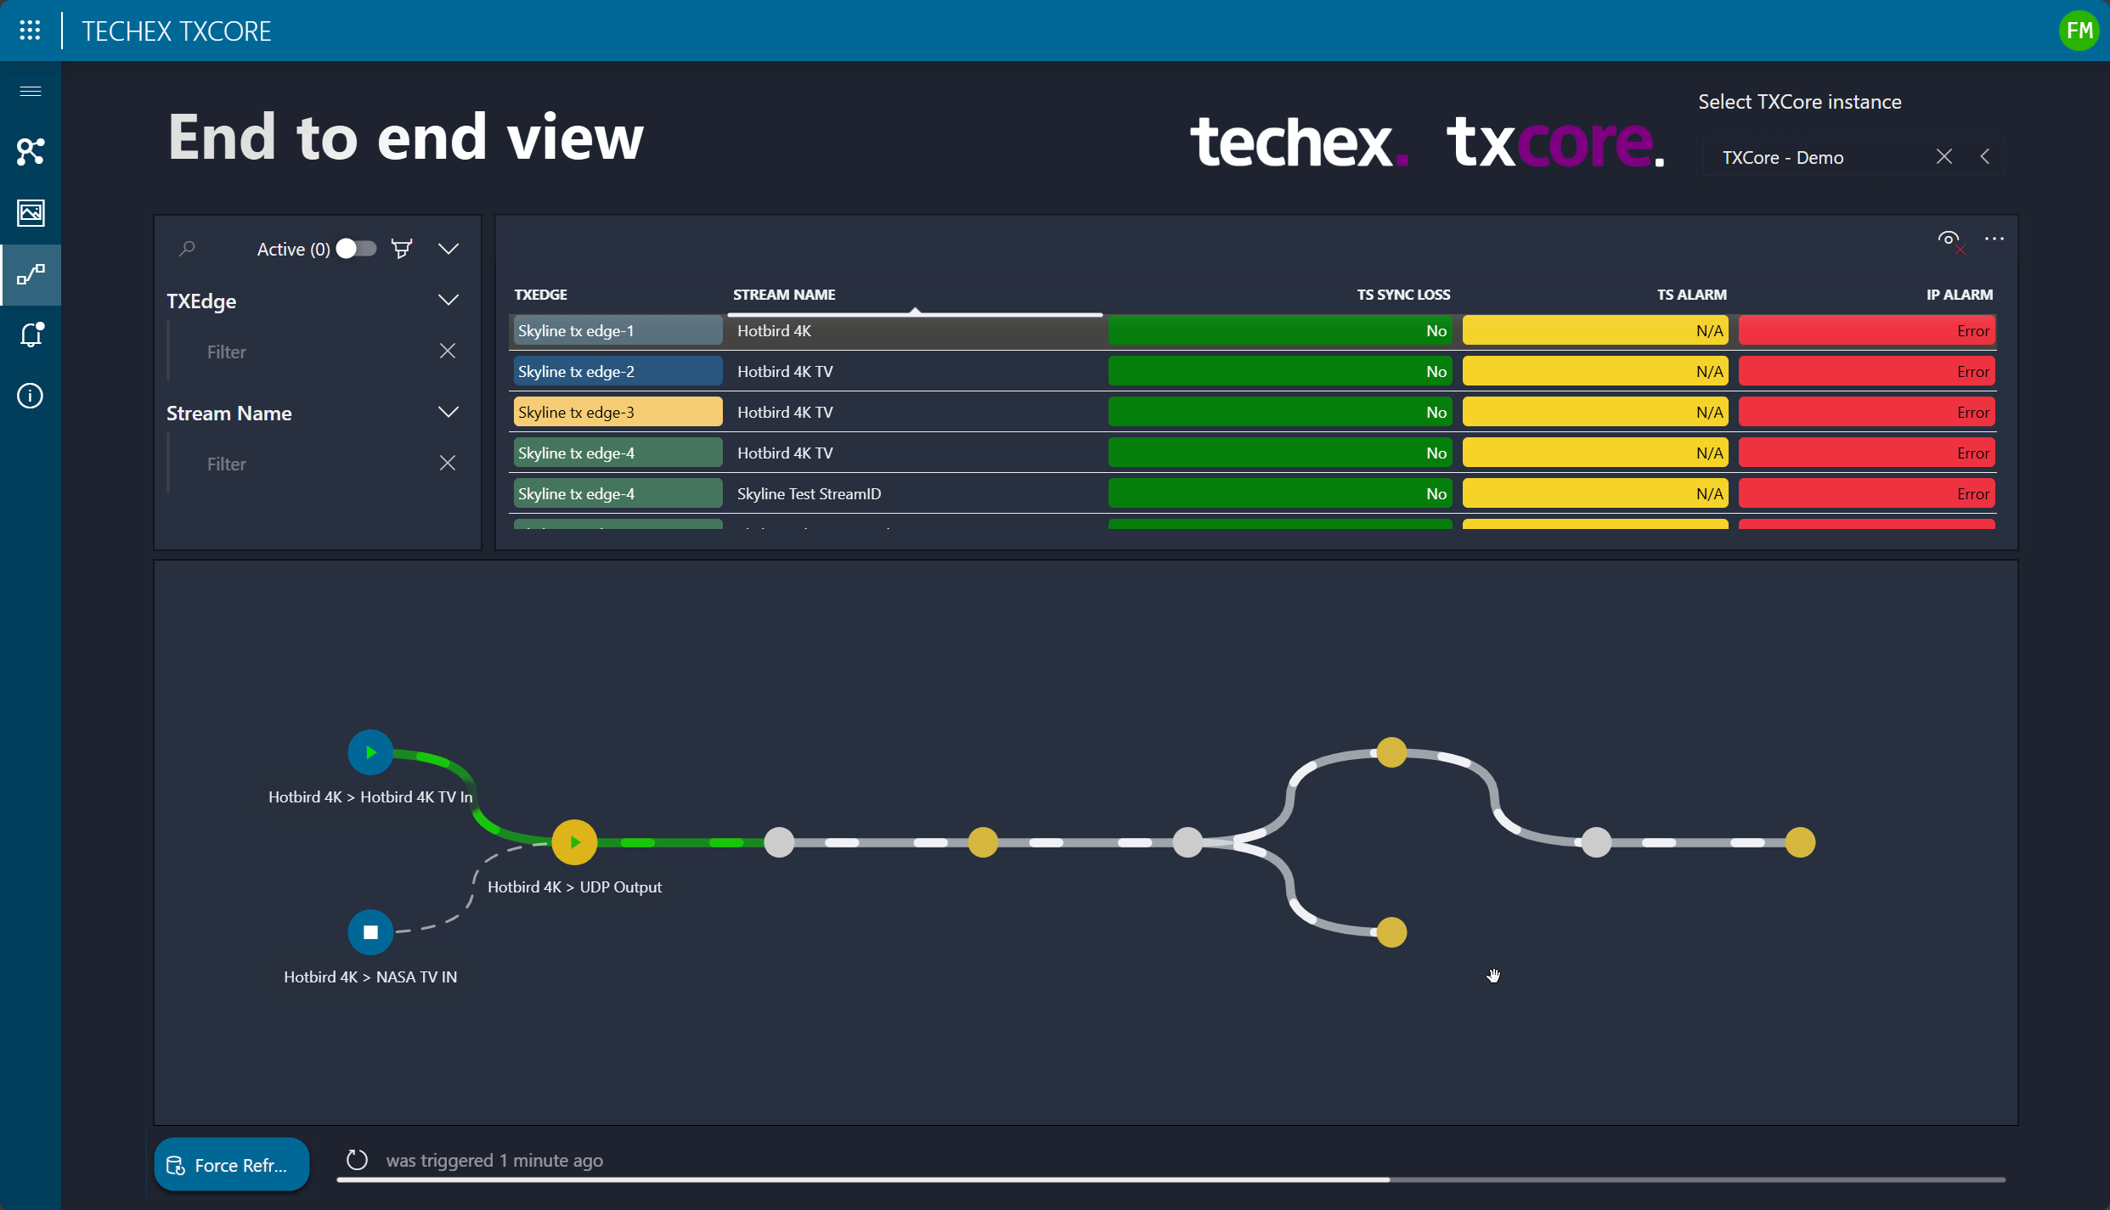This screenshot has width=2110, height=1210.
Task: Click the clear-filters funnel icon
Action: click(402, 248)
